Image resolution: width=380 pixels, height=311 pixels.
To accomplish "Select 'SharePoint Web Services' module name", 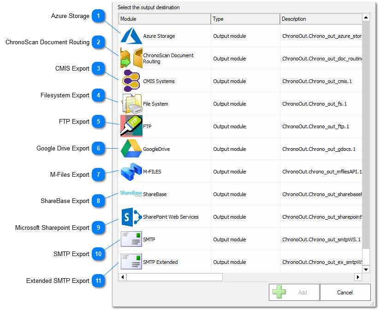I will point(171,217).
